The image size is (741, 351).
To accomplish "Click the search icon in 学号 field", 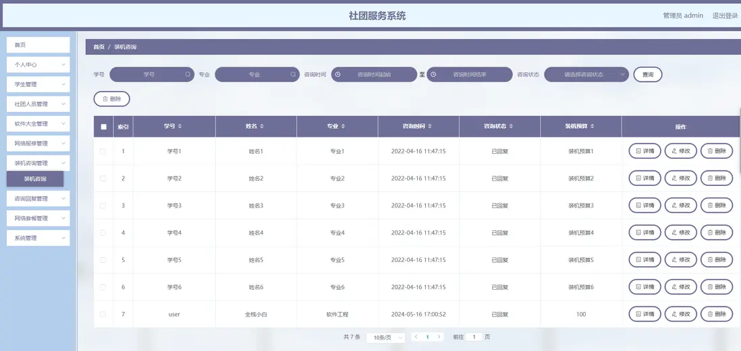I will (x=188, y=75).
